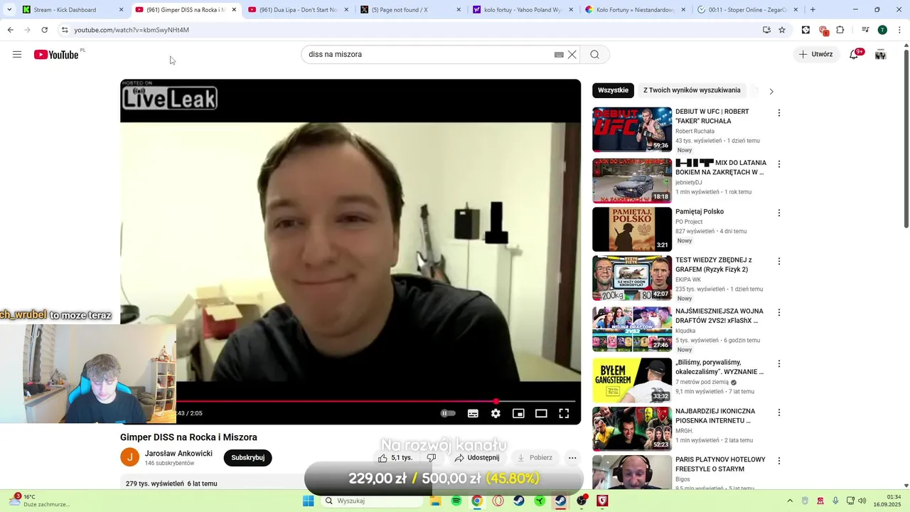Like the video (5,1 tys.)
The image size is (910, 512).
(395, 458)
